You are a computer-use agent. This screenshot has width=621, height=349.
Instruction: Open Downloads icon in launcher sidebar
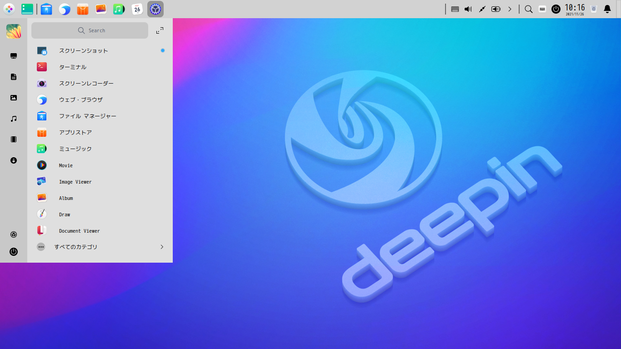click(14, 160)
